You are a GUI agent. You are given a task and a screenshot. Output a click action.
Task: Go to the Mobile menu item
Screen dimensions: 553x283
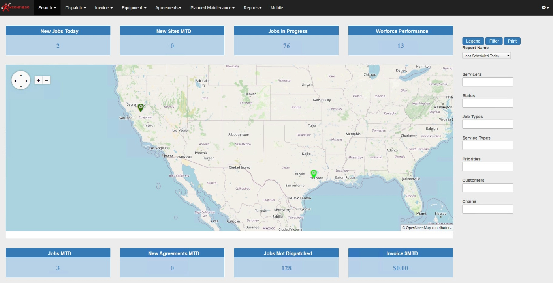[x=276, y=8]
